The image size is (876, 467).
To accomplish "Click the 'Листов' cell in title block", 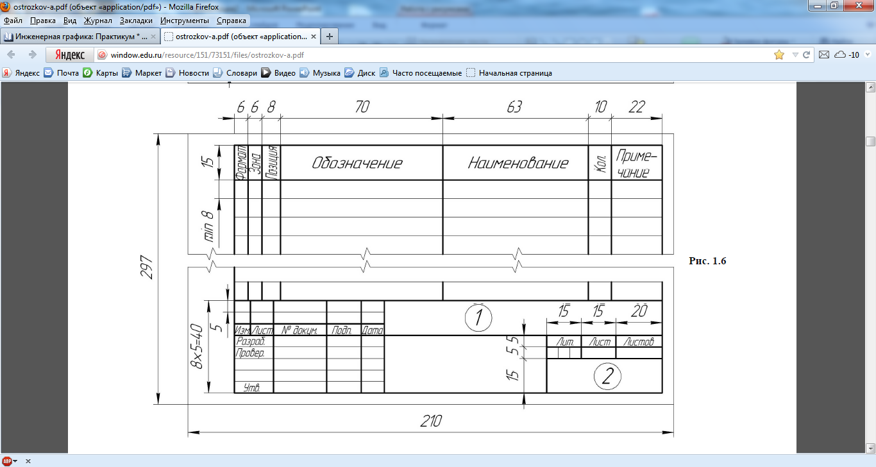I will pyautogui.click(x=639, y=341).
